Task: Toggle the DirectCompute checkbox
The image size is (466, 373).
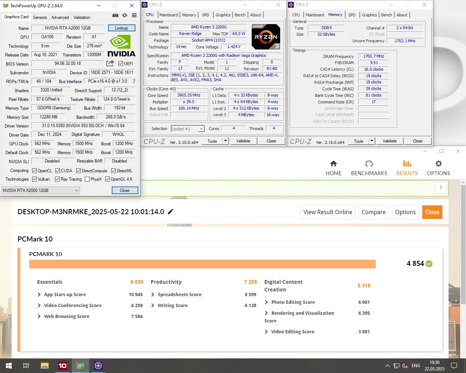Action: point(79,170)
